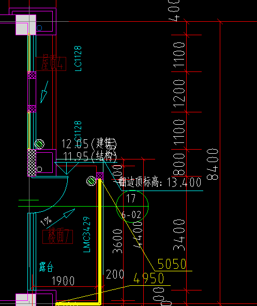The image size is (257, 306).
Task: Select floor drain symbol beside thick yellow line
Action: [x=91, y=181]
